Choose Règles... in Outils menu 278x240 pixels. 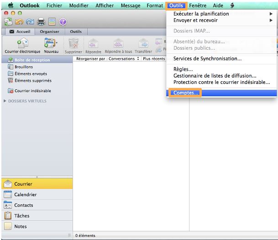[x=221, y=69]
